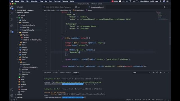The width and height of the screenshot is (180, 101).
Task: Click Ln 30, Col 22 cursor position
Action: pyautogui.click(x=129, y=100)
